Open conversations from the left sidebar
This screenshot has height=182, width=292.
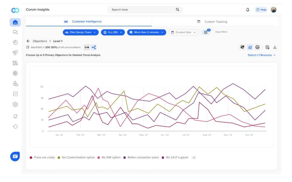(15, 32)
